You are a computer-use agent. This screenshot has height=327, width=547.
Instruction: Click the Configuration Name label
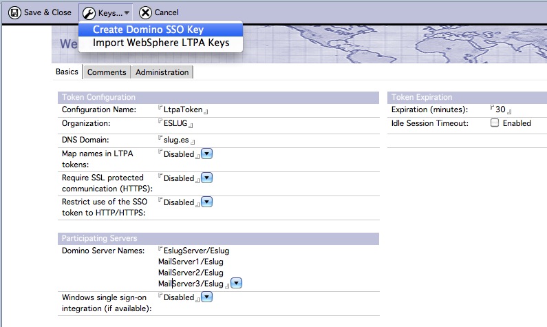coord(99,109)
